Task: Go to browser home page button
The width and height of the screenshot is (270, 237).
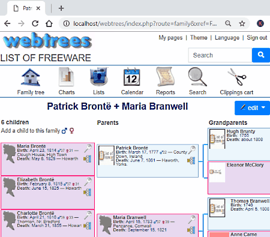Action: click(x=49, y=23)
